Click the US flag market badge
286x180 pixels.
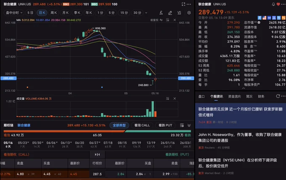[x=264, y=18]
